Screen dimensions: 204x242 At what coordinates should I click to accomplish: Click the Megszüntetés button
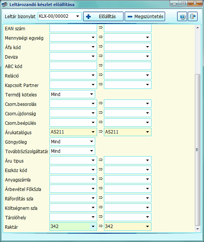coord(145,16)
